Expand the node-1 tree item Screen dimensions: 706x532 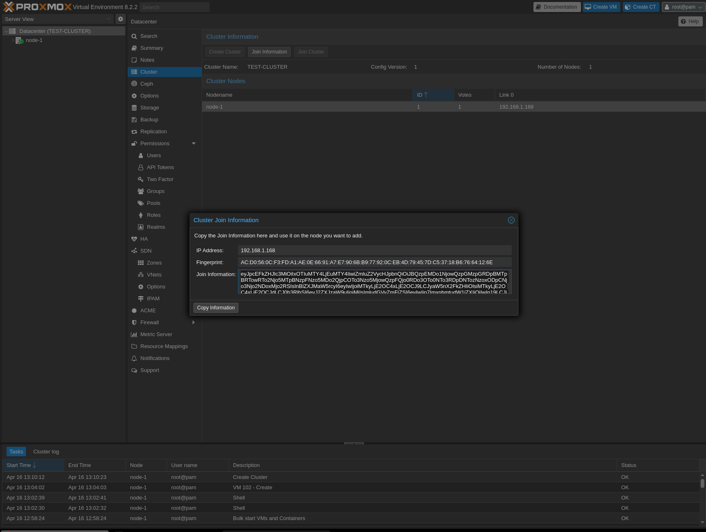point(13,40)
